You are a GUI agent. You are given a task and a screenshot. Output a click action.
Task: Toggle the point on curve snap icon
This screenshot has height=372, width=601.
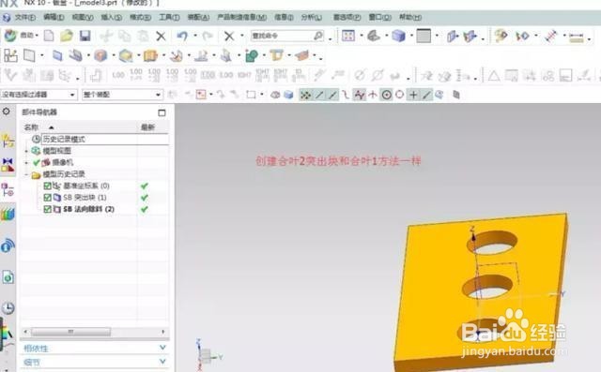point(426,95)
